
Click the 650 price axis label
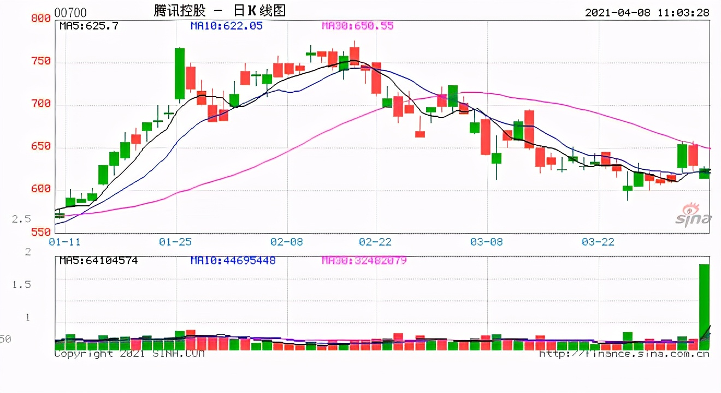point(40,146)
